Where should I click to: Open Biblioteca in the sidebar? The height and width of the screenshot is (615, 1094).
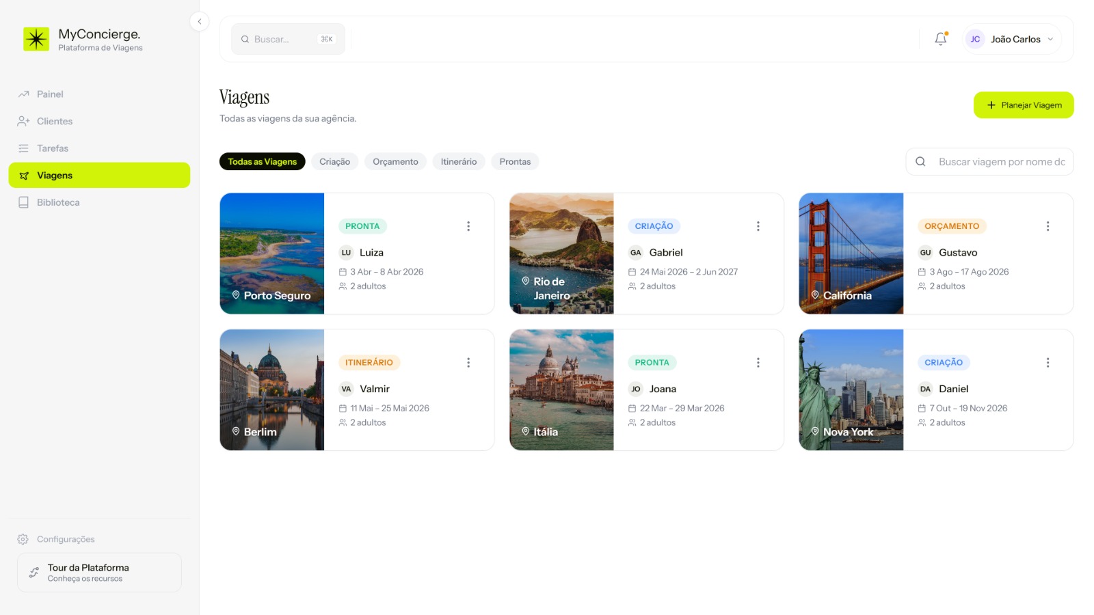99,202
